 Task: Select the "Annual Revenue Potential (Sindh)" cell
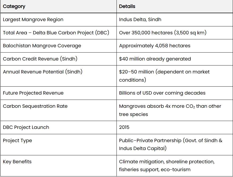coord(42,72)
